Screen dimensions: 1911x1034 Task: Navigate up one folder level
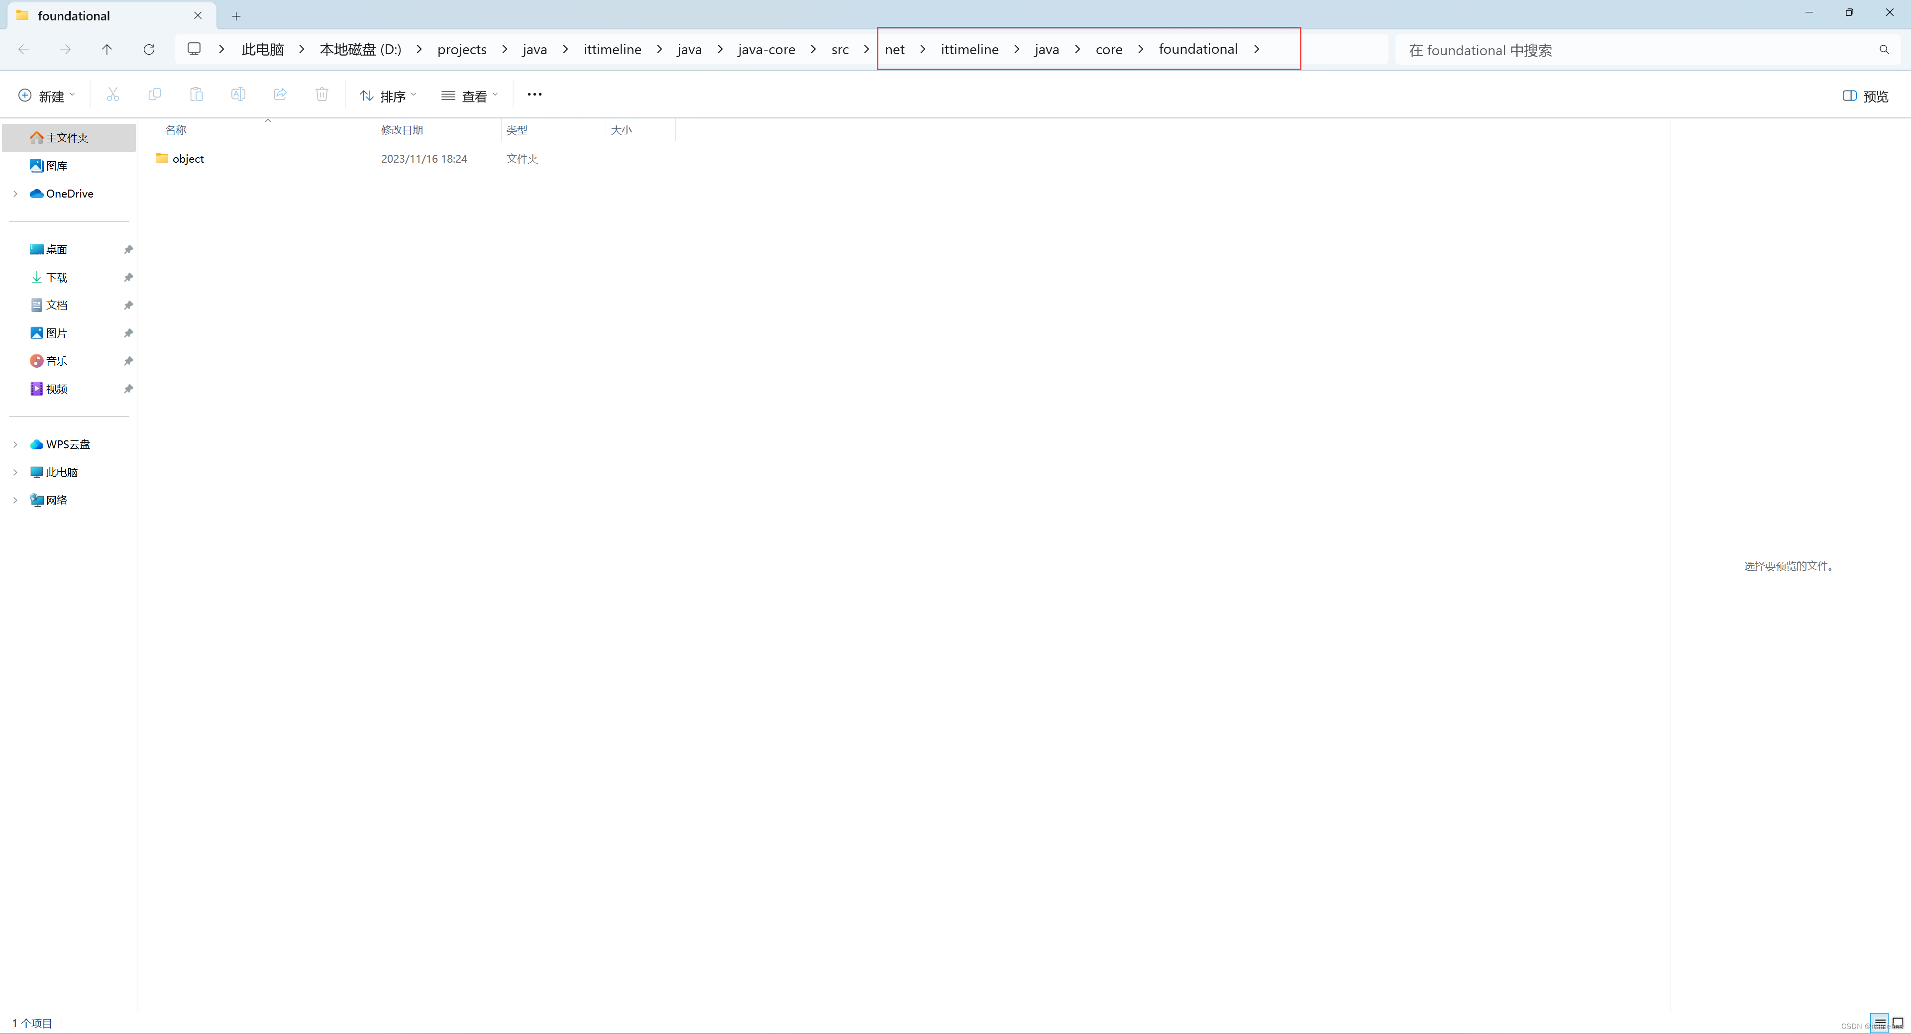point(108,48)
